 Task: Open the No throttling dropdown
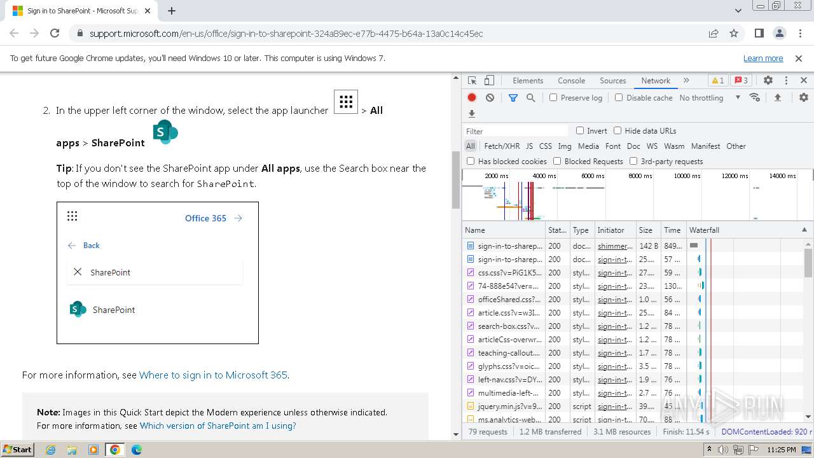(710, 97)
